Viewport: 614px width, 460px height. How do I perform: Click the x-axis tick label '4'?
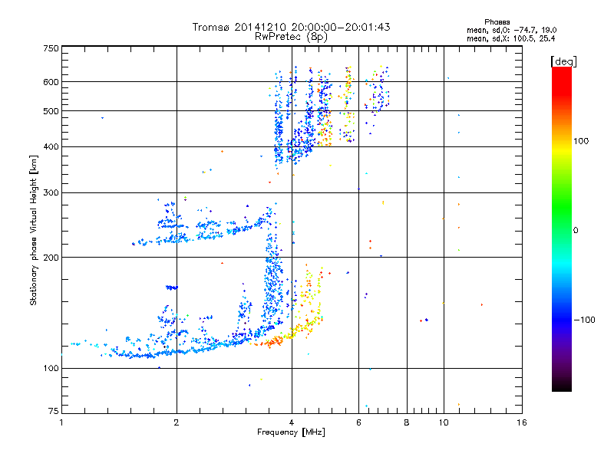tap(292, 422)
